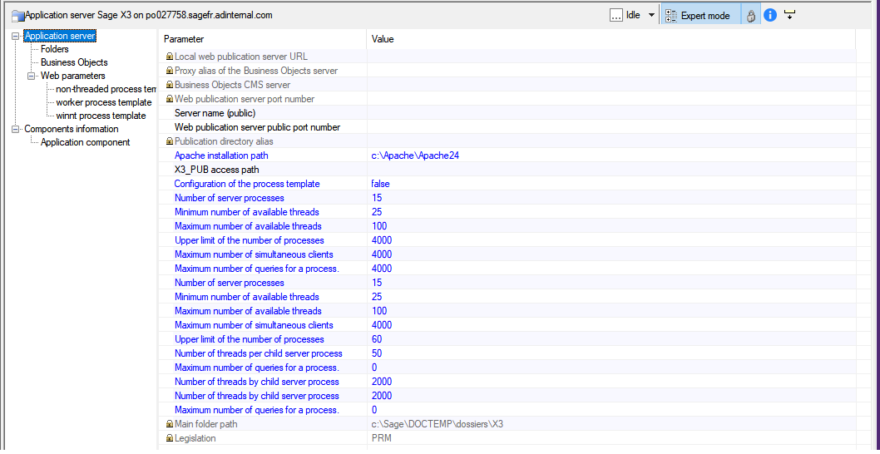Click lock icon beside Local web publication URL
Image resolution: width=880 pixels, height=454 pixels.
click(170, 57)
